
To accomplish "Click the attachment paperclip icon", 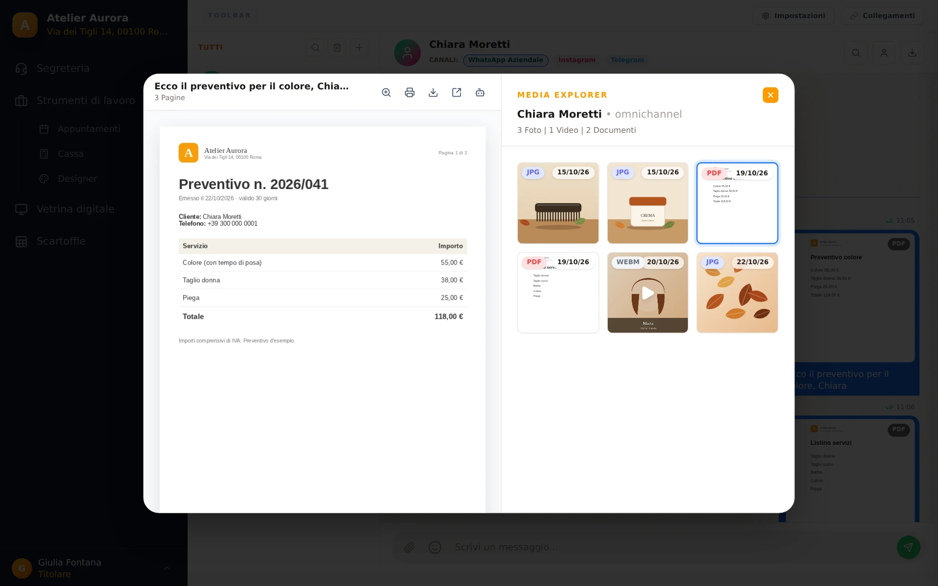I will pyautogui.click(x=409, y=547).
